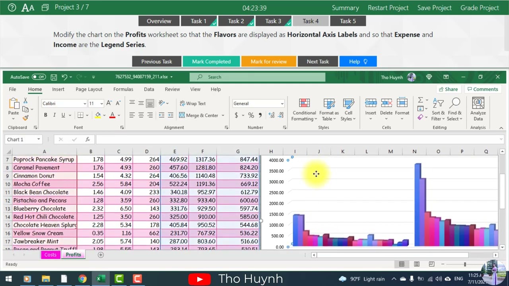Open the Data ribbon tab
The height and width of the screenshot is (286, 509).
149,89
